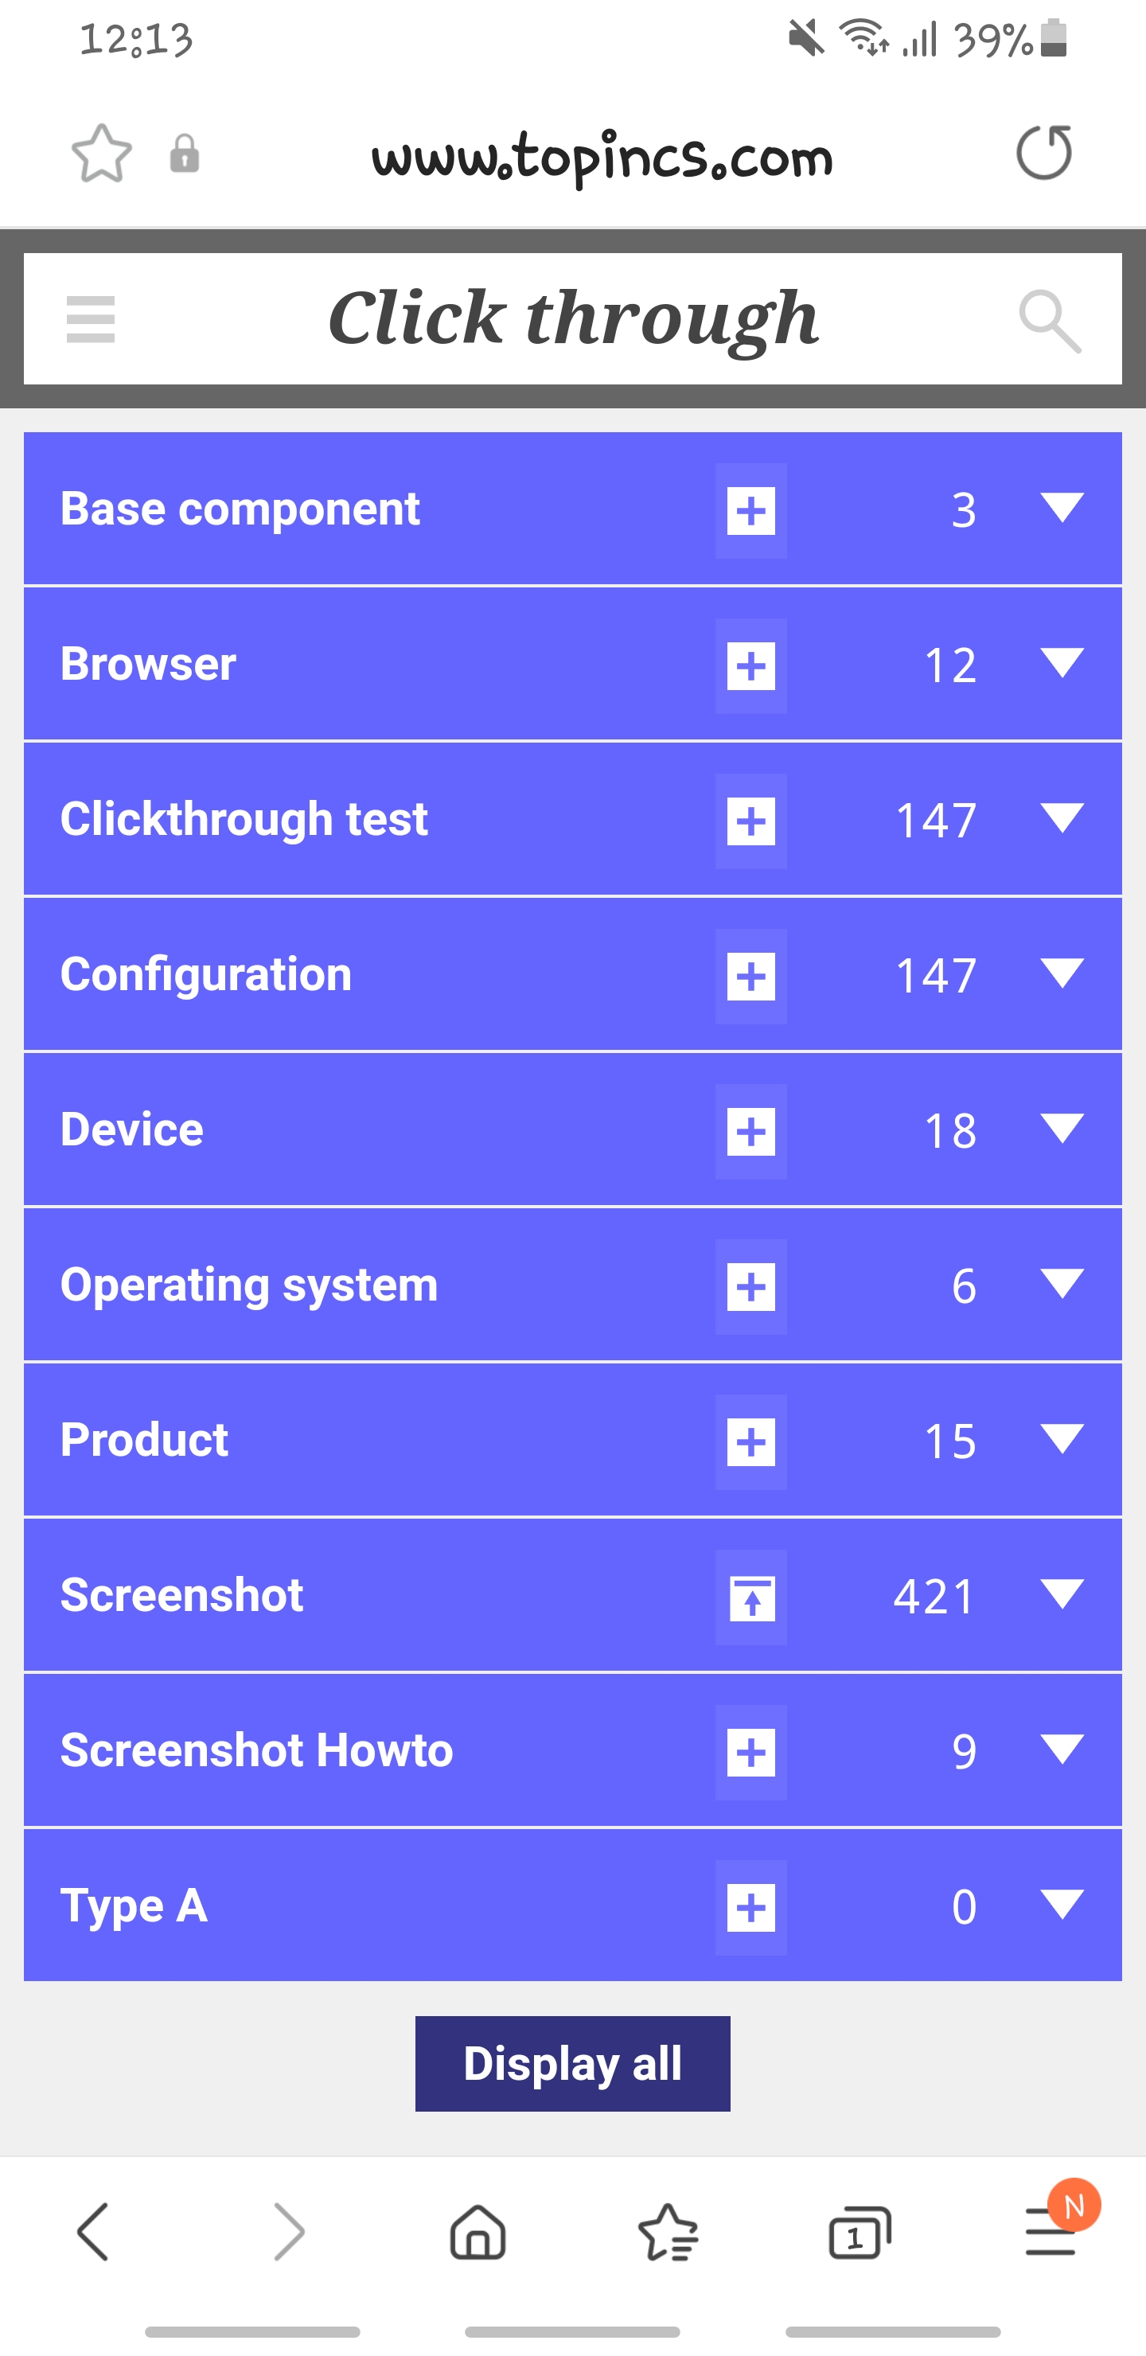Open the browser bookmarks list
Screen dimensions: 1146x2356
(668, 2232)
